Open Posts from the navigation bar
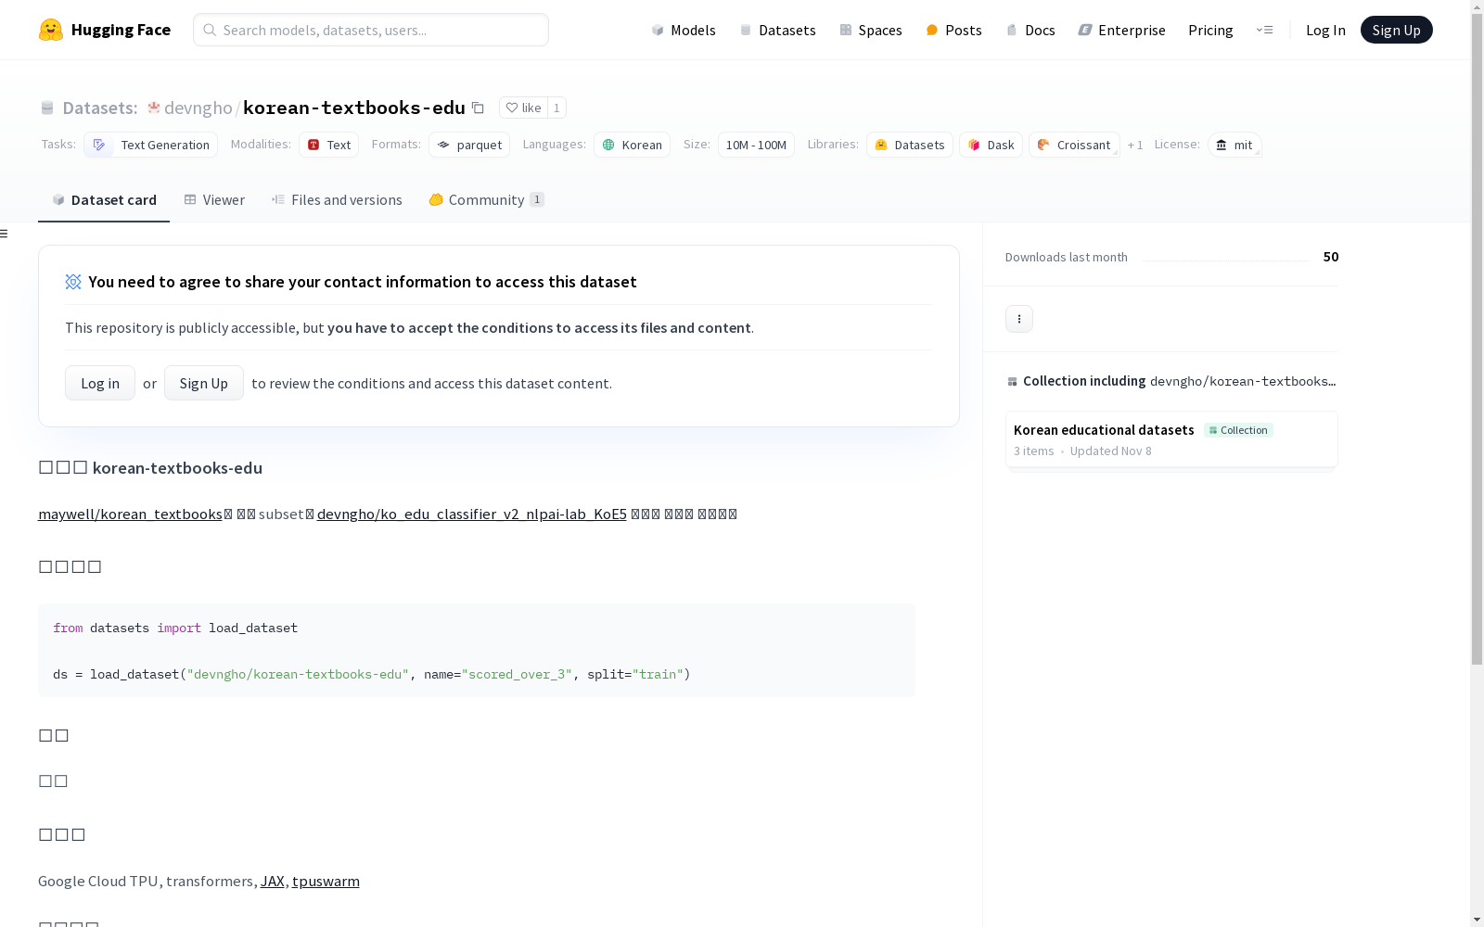Viewport: 1484px width, 927px height. pos(954,30)
